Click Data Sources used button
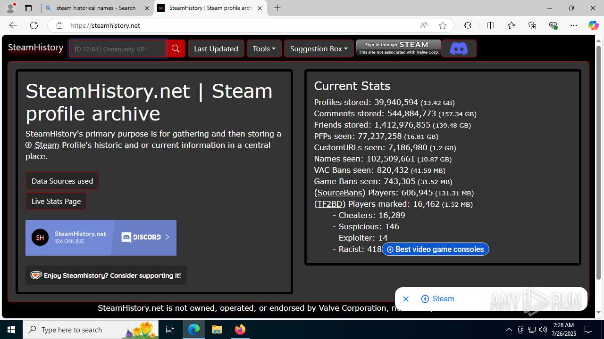Screen dimensions: 604x339 (62, 181)
